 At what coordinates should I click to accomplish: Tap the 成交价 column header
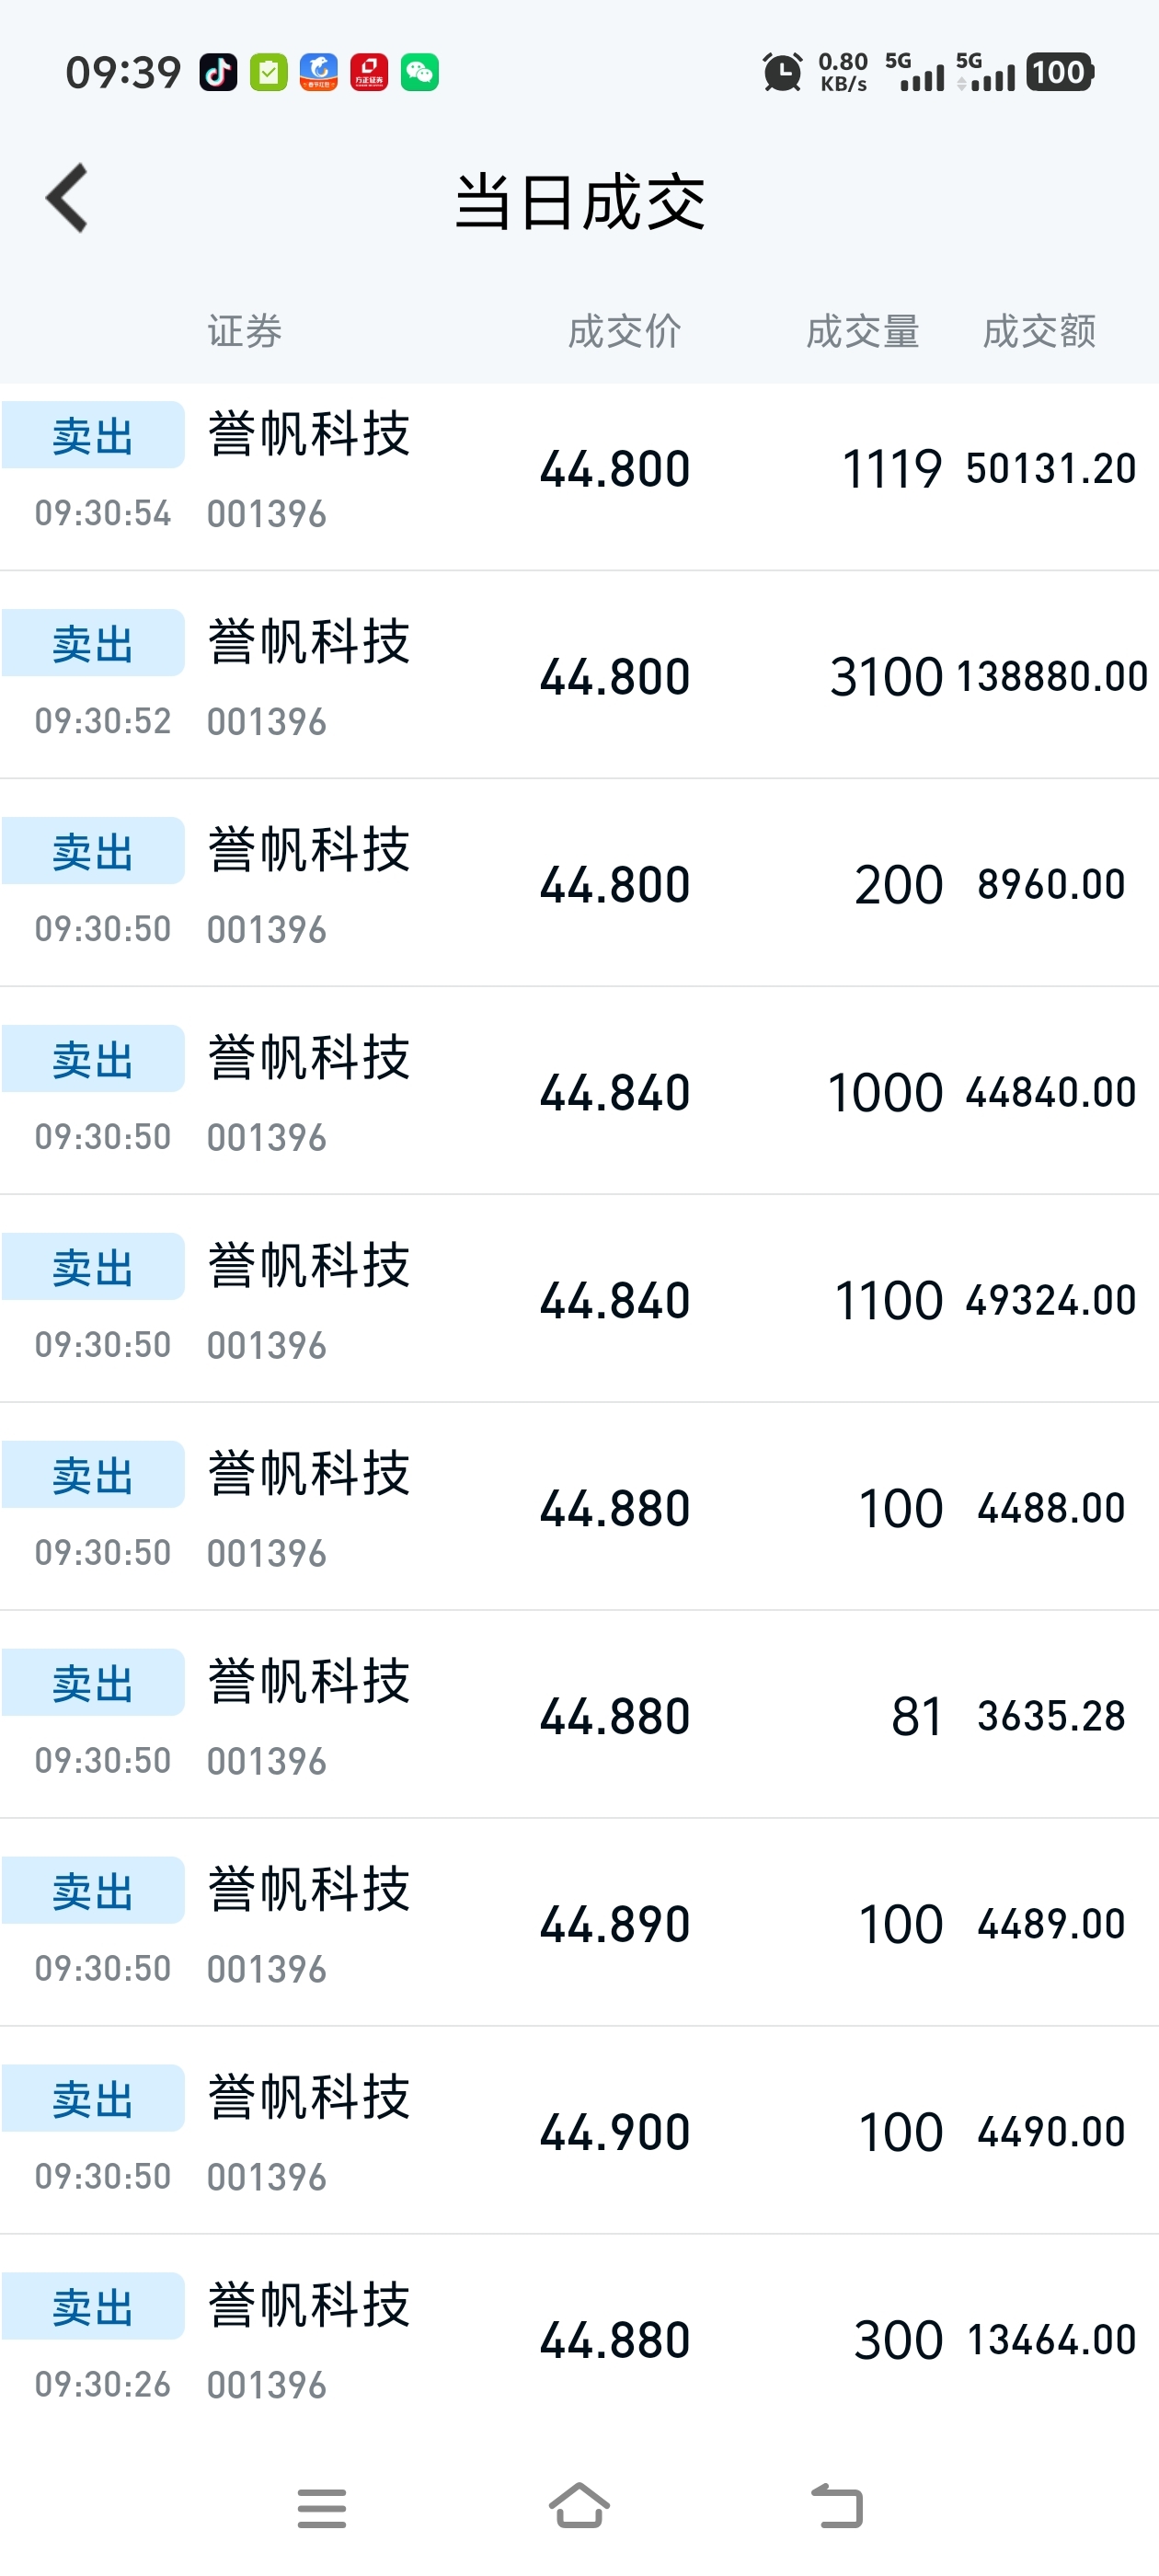(624, 331)
